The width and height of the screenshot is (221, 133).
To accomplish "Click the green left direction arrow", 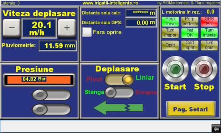I will (x=118, y=108).
